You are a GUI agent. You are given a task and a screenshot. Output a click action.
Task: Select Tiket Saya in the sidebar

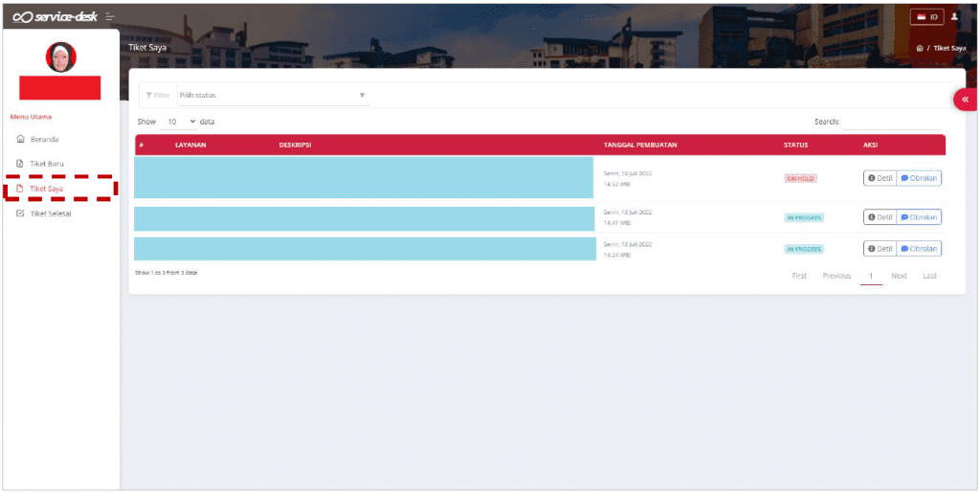[46, 189]
